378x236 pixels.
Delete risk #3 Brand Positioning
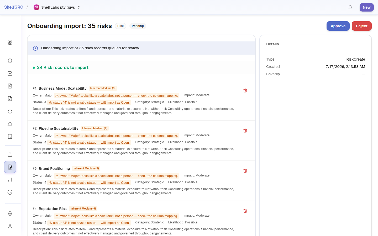(245, 171)
